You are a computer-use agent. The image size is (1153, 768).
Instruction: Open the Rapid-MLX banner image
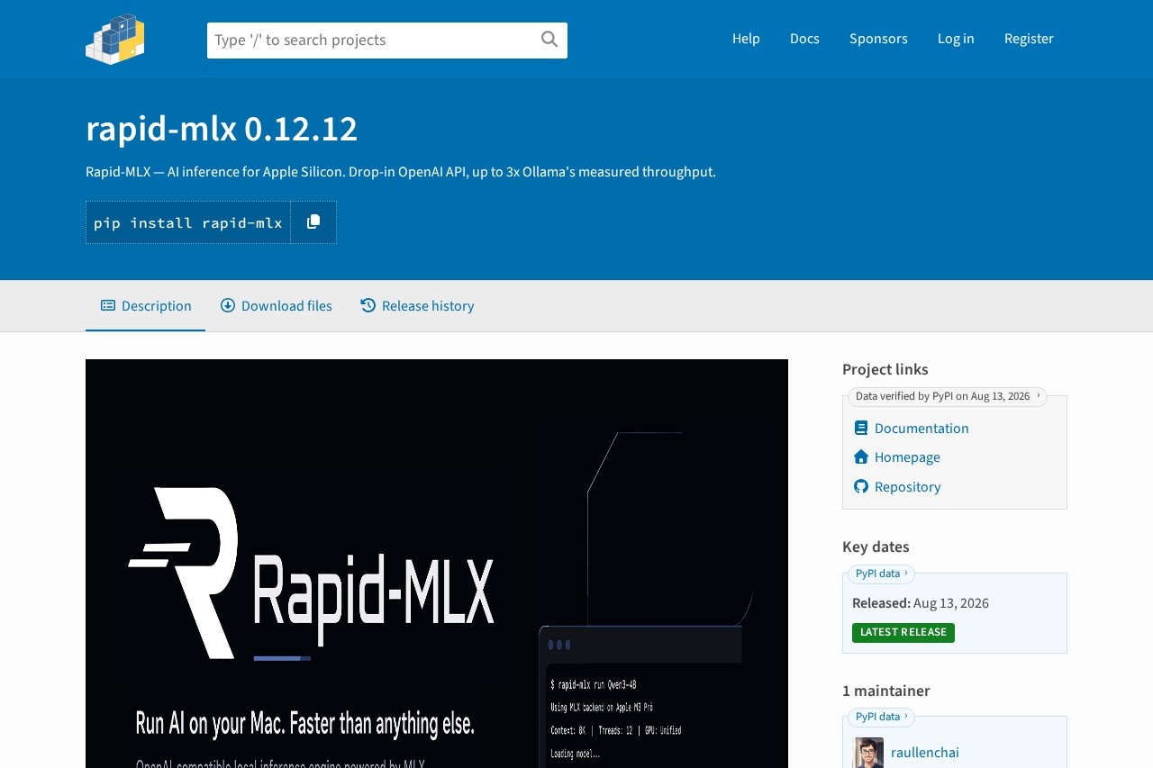(437, 564)
